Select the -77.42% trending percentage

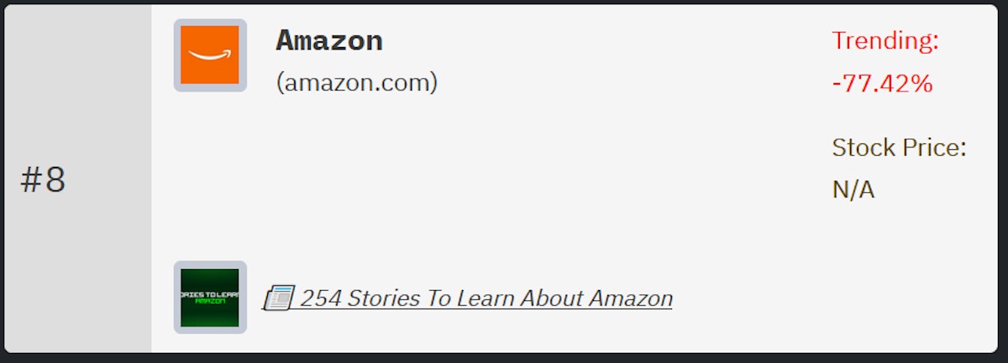click(x=882, y=84)
